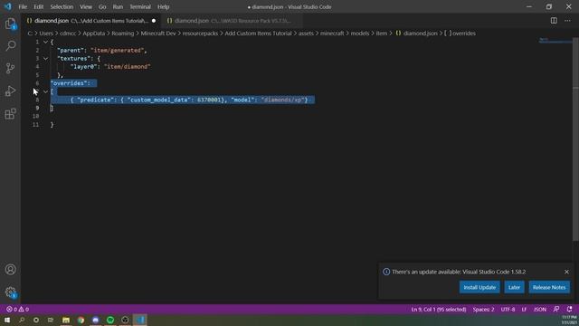
Task: Collapse the fold arrow on line 1
Action: (45, 42)
